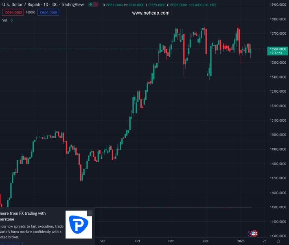
Task: Click the 100000 quantity field
Action: (30, 12)
